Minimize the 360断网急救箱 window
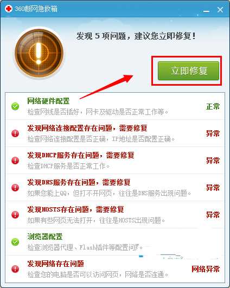Viewport: 230px width, 288px height. point(207,11)
